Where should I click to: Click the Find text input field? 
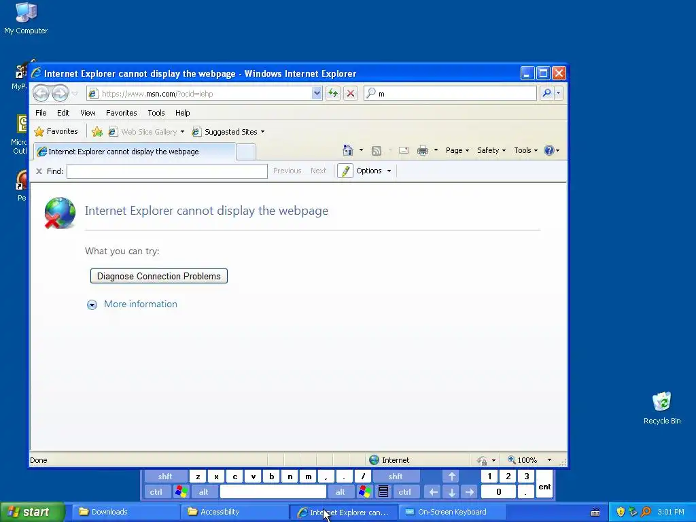(167, 171)
